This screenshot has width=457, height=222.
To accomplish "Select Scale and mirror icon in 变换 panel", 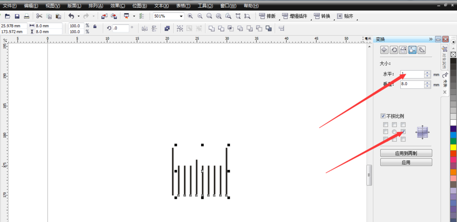I will tap(403, 50).
